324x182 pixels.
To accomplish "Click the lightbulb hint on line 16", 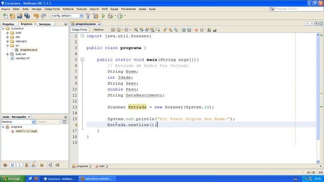I will 76,125.
